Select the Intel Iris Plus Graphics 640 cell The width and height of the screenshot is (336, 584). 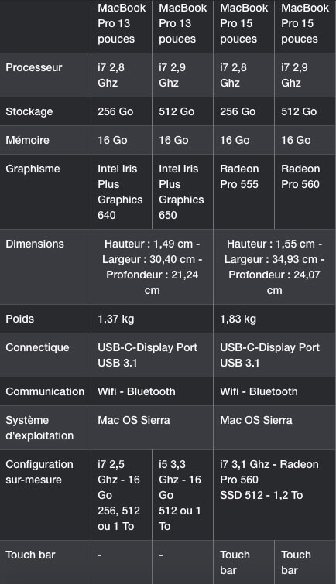tap(120, 192)
